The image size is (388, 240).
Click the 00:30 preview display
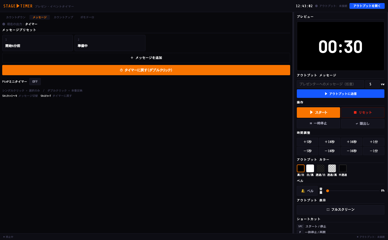(x=341, y=46)
